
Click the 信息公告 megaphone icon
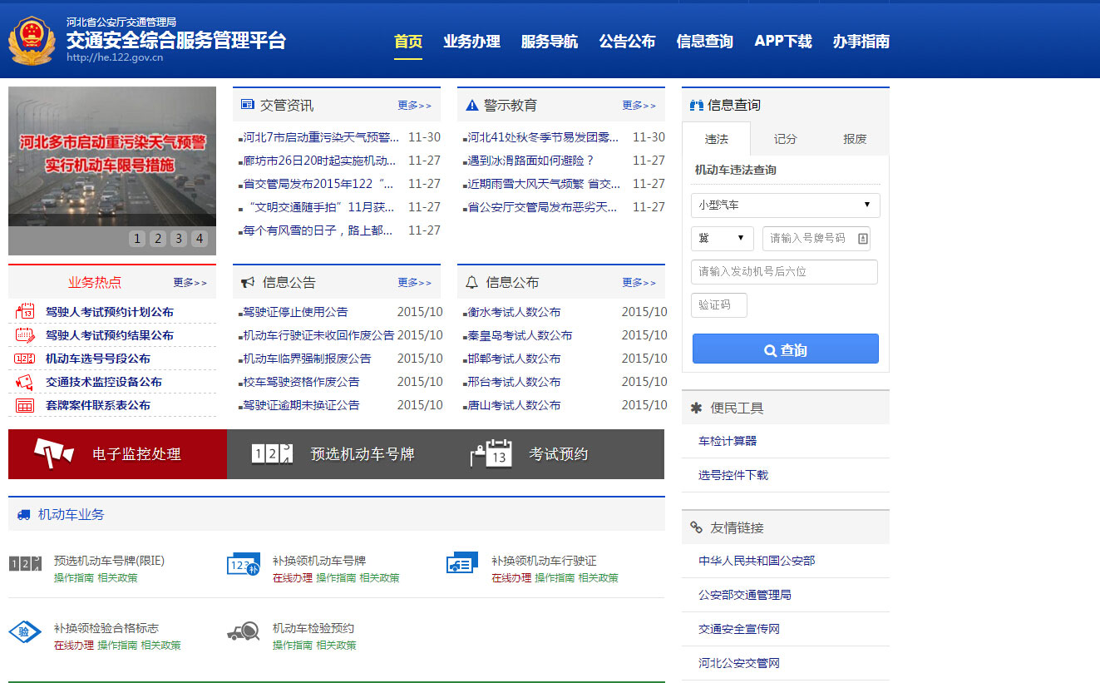(246, 282)
